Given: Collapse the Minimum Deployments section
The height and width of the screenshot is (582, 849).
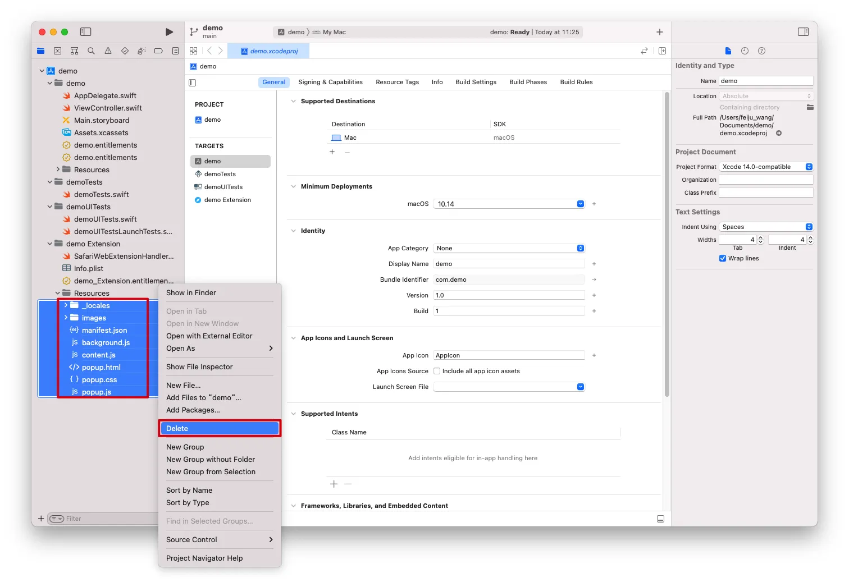Looking at the screenshot, I should 293,186.
